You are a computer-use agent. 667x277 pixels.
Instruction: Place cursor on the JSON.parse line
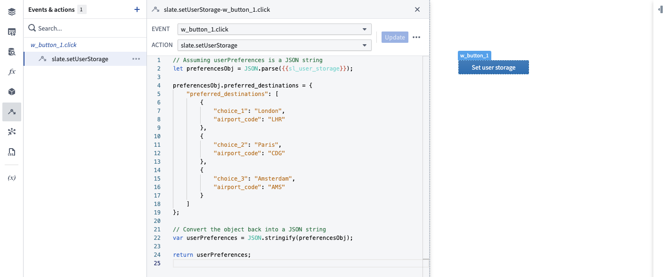263,69
